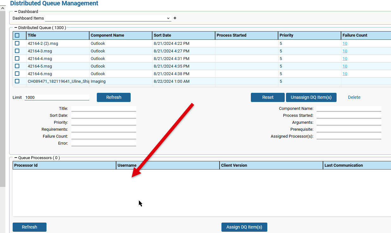Viewport: 391px width, 233px height.
Task: Check the box for 42164-2 (2).msg
Action: [x=17, y=43]
